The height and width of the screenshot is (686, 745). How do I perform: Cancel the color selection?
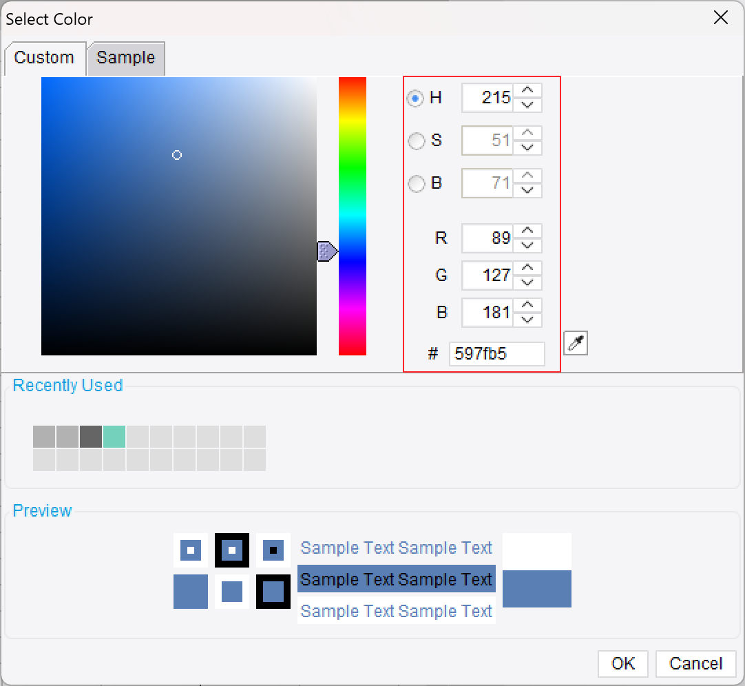[695, 663]
